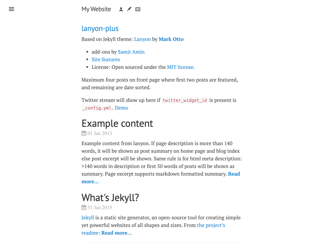Click the calendar icon beside 31 Jan 2015

coord(84,207)
